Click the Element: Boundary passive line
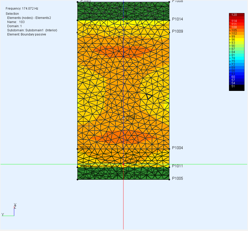This screenshot has height=231, width=248. coord(27,34)
